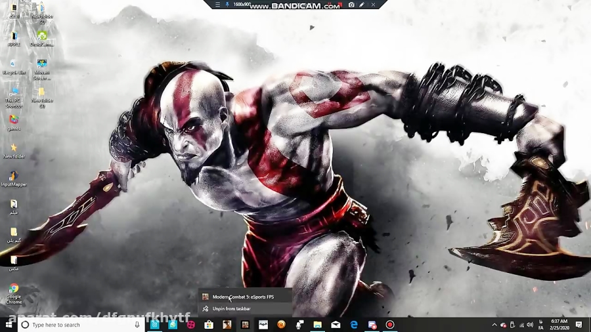Select the APPLE desktop icon
591x332 pixels.
tap(14, 39)
